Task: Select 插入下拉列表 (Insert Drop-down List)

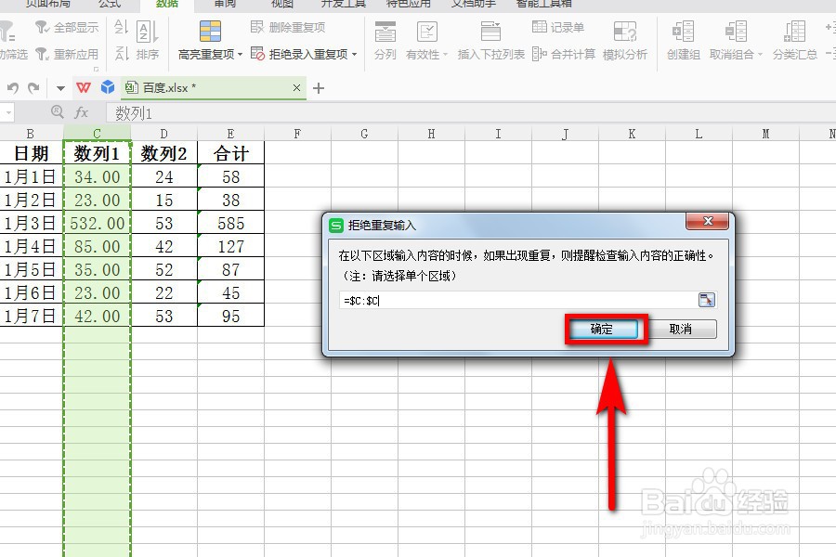Action: click(491, 42)
